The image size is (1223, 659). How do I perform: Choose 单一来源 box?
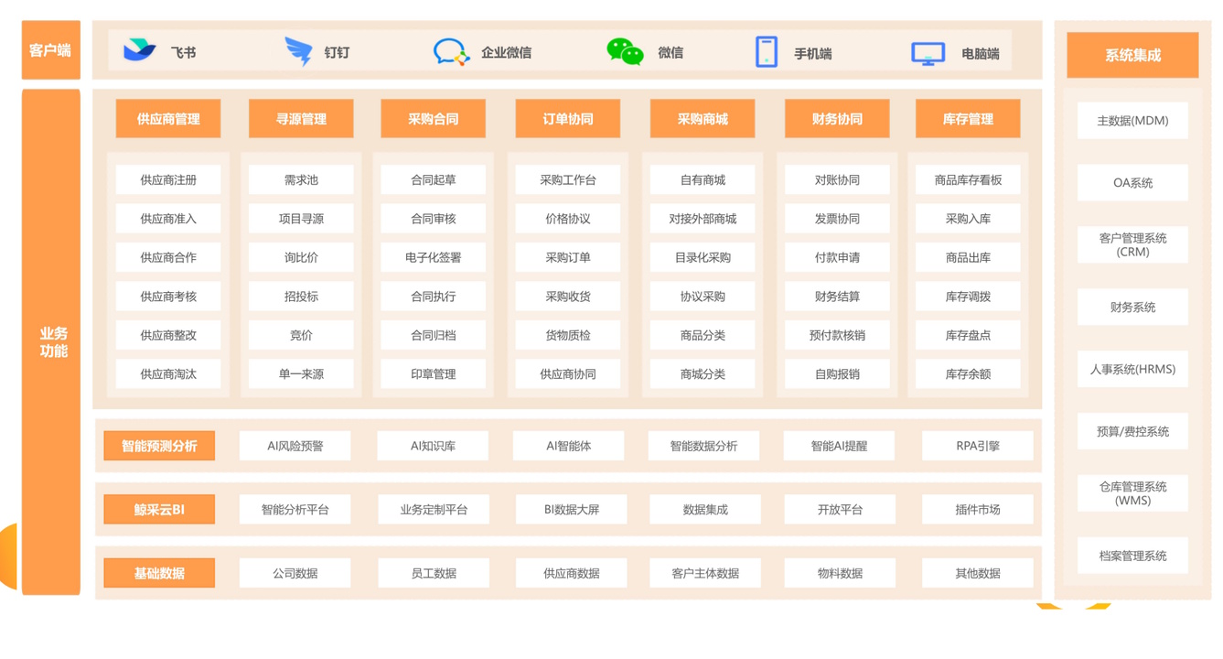301,373
